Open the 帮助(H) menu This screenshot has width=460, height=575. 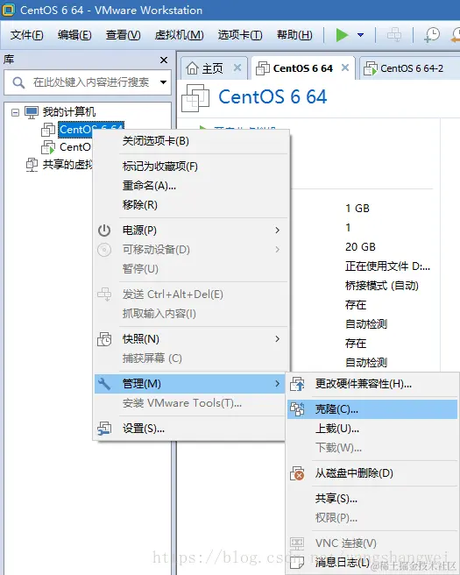point(294,35)
